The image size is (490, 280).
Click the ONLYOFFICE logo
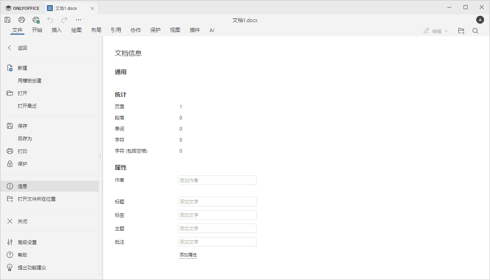point(22,8)
